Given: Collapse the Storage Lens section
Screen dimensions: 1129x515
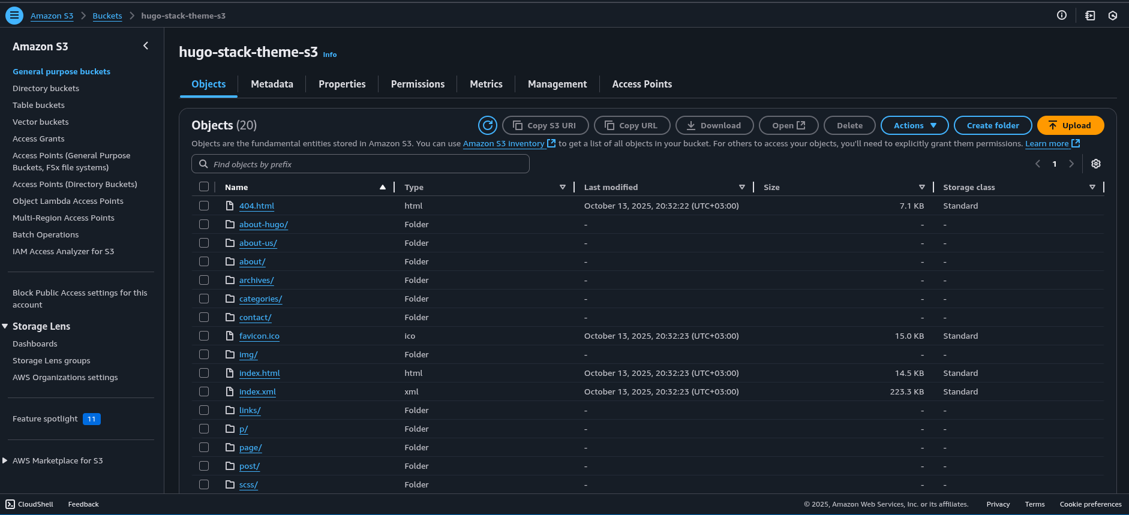Looking at the screenshot, I should coord(5,326).
